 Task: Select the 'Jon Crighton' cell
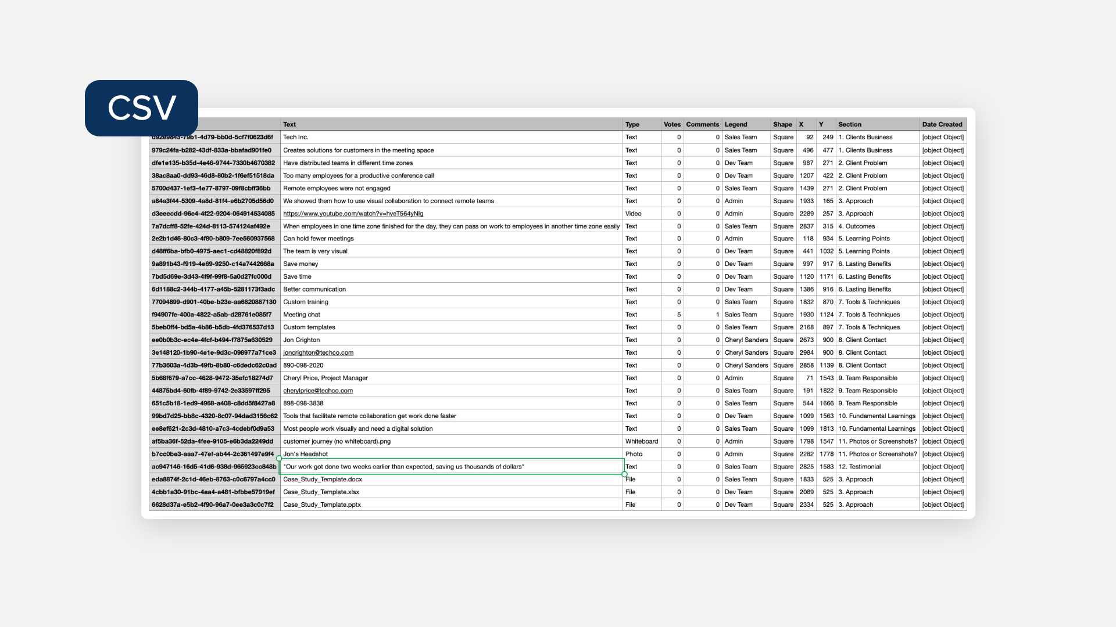[452, 340]
